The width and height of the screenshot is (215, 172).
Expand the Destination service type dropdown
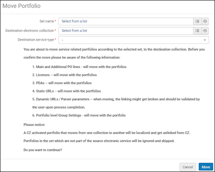[x=134, y=40]
